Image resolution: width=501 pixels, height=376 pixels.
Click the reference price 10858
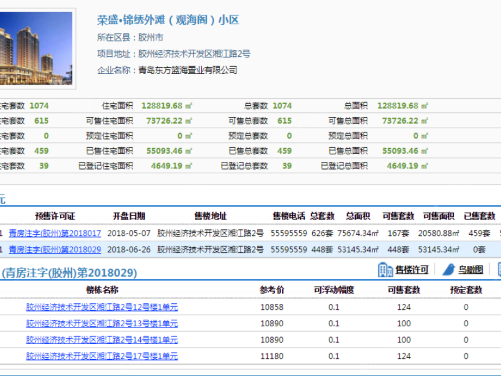(x=272, y=307)
